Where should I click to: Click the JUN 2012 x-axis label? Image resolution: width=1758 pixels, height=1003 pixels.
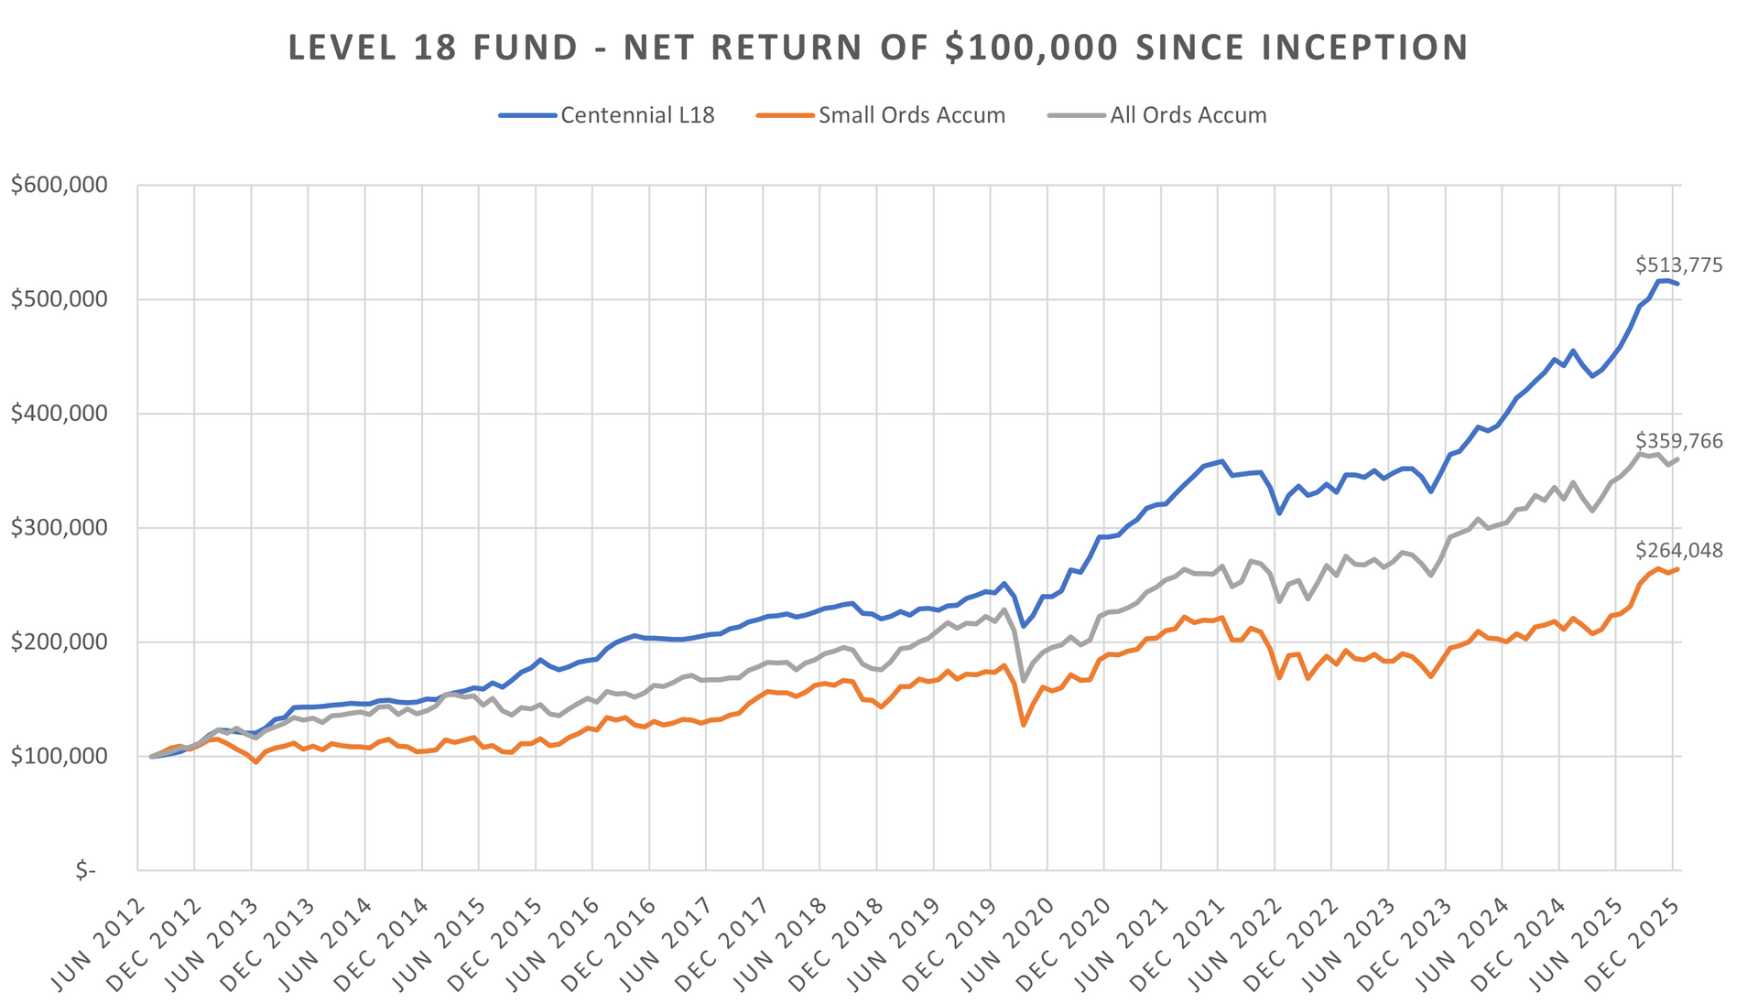click(99, 944)
